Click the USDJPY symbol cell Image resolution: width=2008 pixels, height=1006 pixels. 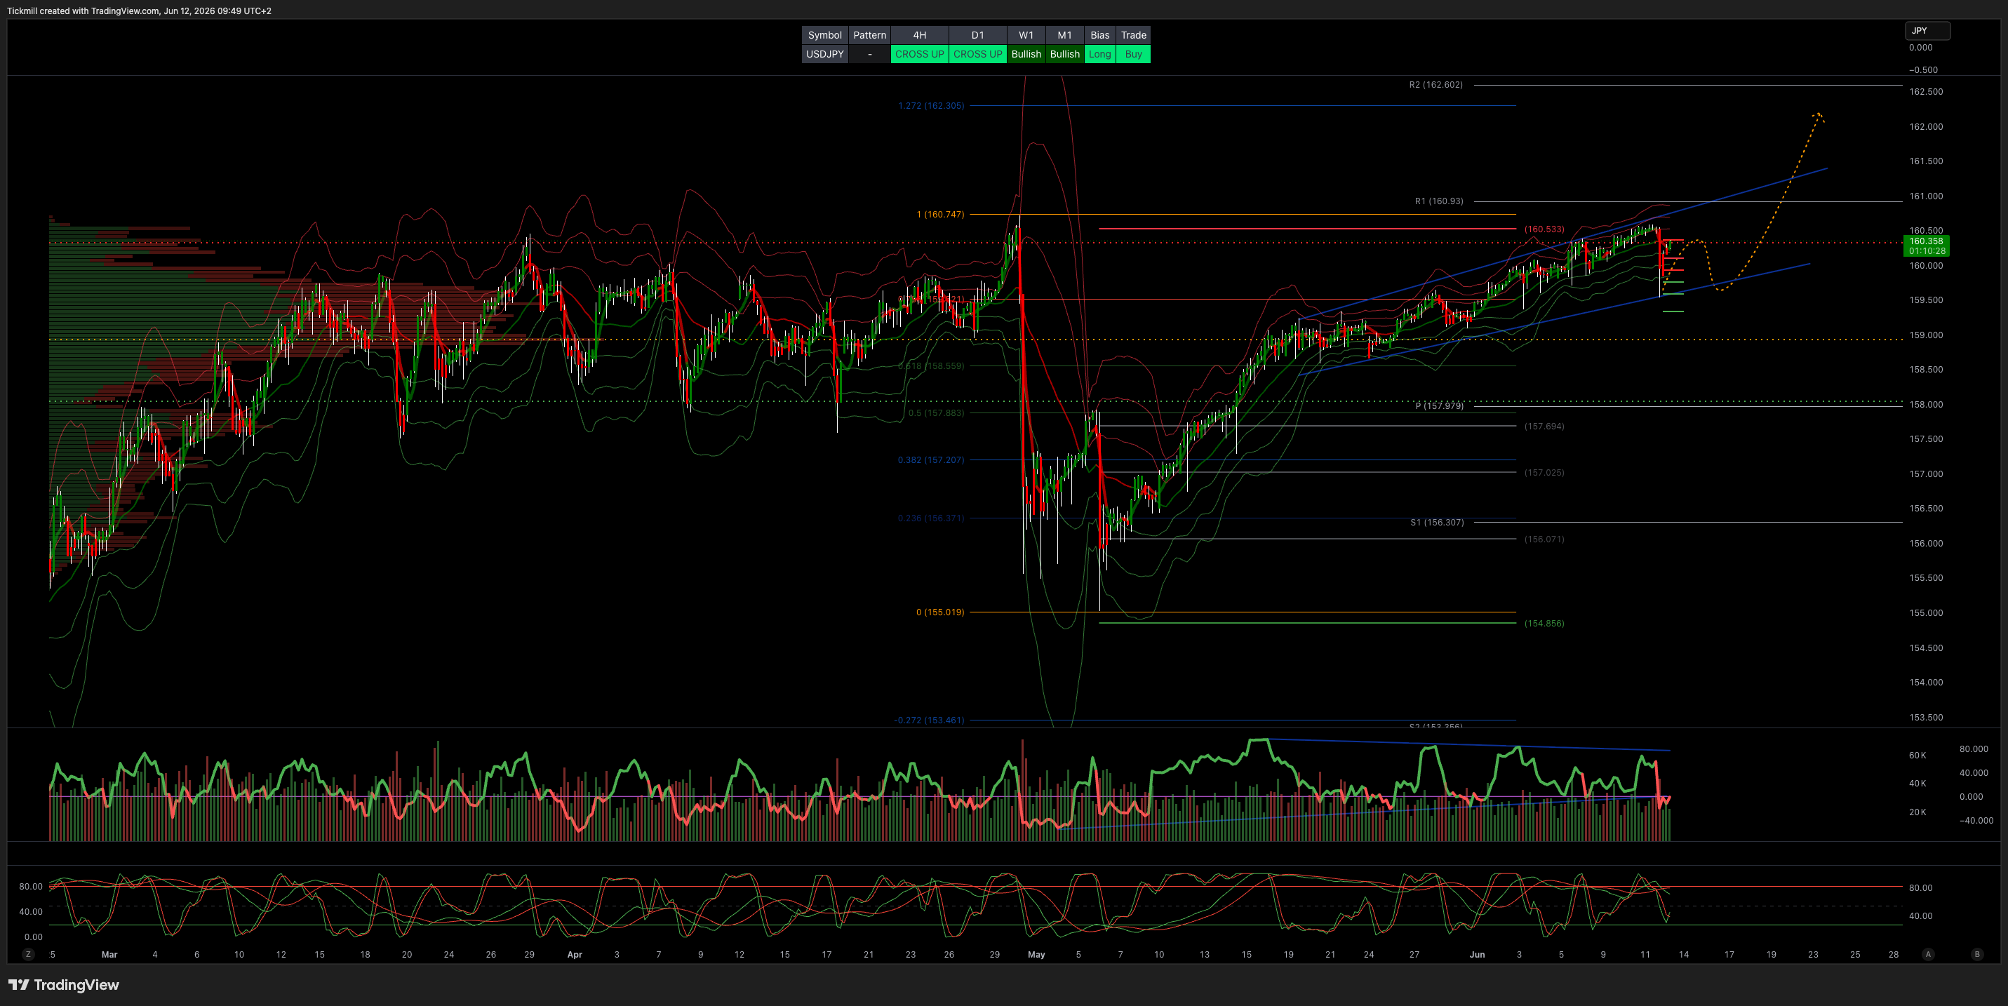click(x=824, y=54)
